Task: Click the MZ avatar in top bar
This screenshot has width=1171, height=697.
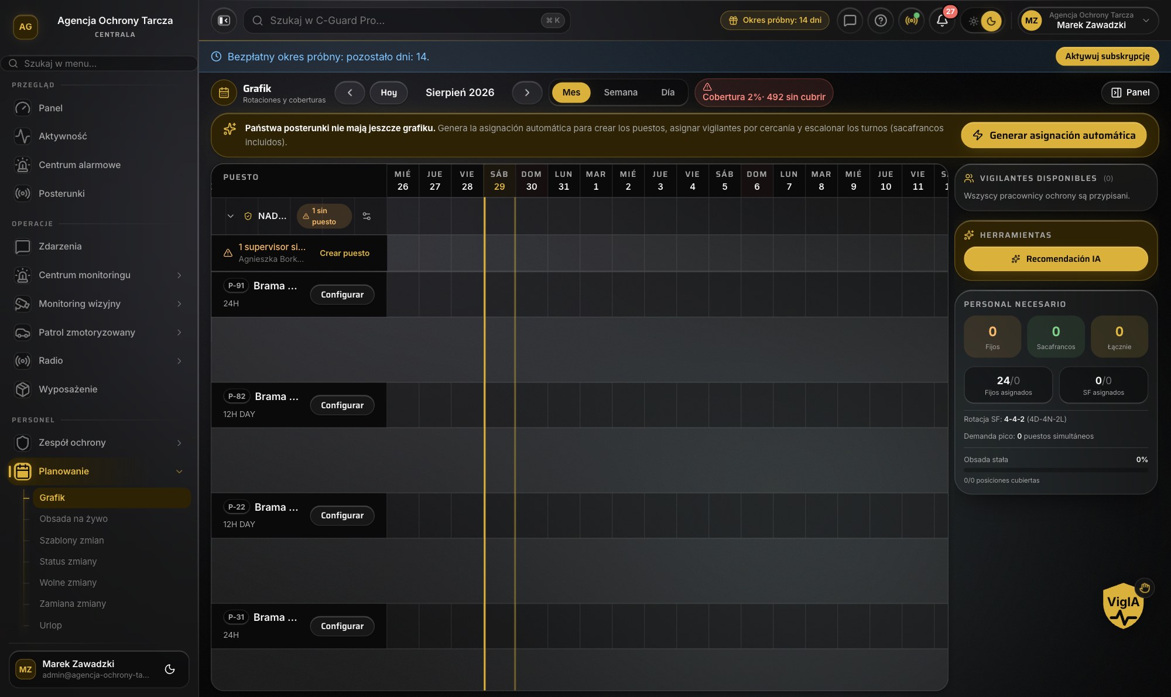Action: (x=1031, y=21)
